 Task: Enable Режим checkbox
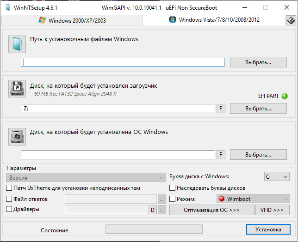click(173, 199)
